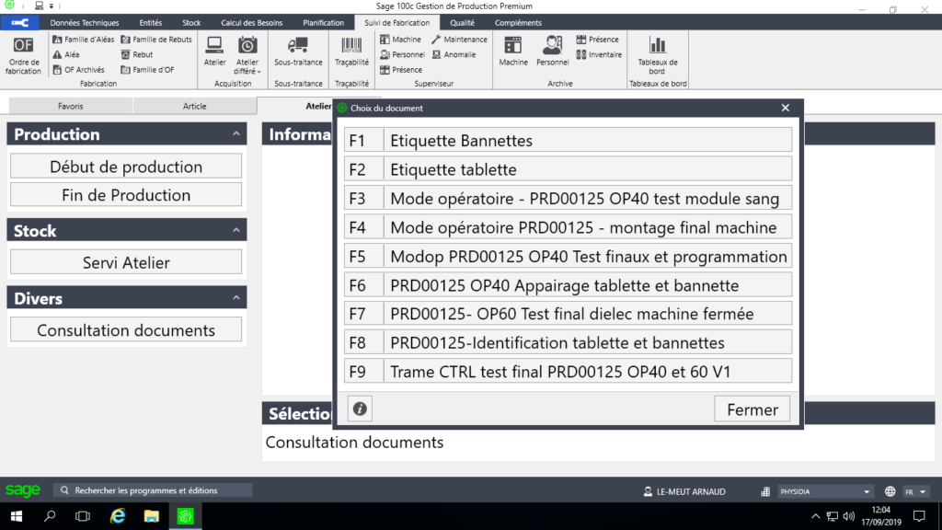
Task: Open the quick access toolbar dropdown arrow
Action: tap(52, 6)
